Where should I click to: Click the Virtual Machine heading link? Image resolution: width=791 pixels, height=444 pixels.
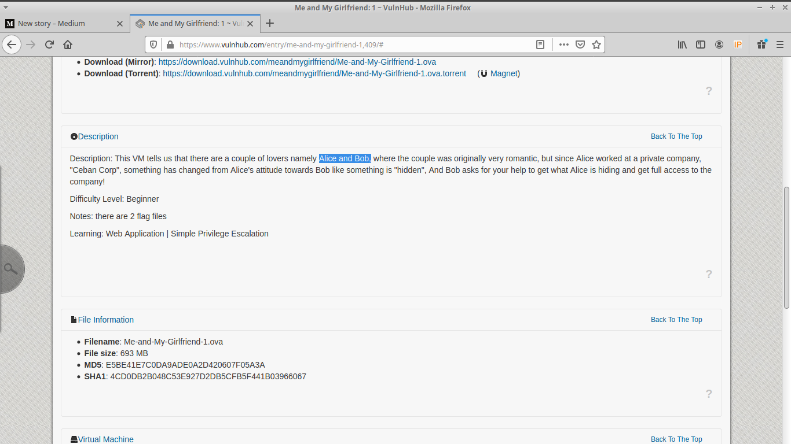click(105, 439)
